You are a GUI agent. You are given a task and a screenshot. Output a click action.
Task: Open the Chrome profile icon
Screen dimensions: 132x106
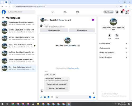pyautogui.click(x=126, y=7)
